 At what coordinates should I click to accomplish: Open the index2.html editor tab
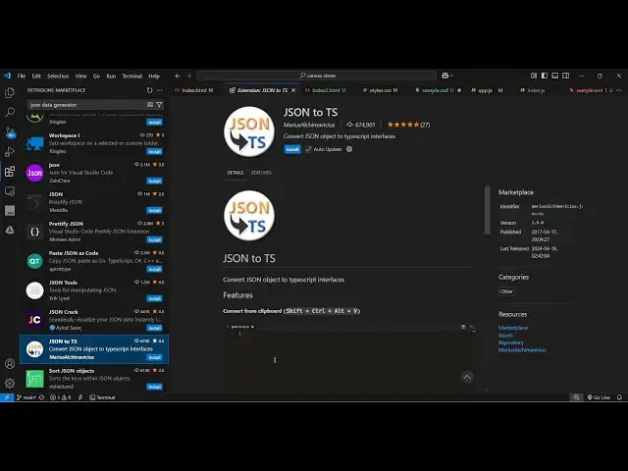coord(329,90)
